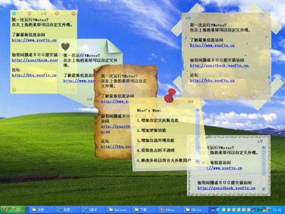Click item 3 "增加自选外观功能" on pinned note
This screenshot has width=285, height=214.
point(155,141)
